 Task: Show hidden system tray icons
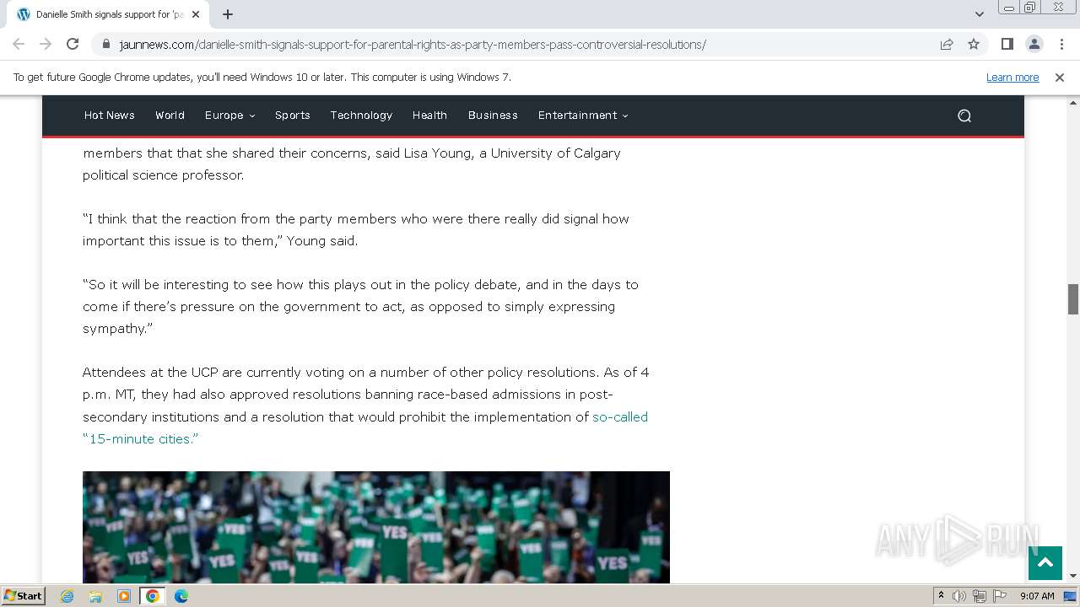pos(942,596)
